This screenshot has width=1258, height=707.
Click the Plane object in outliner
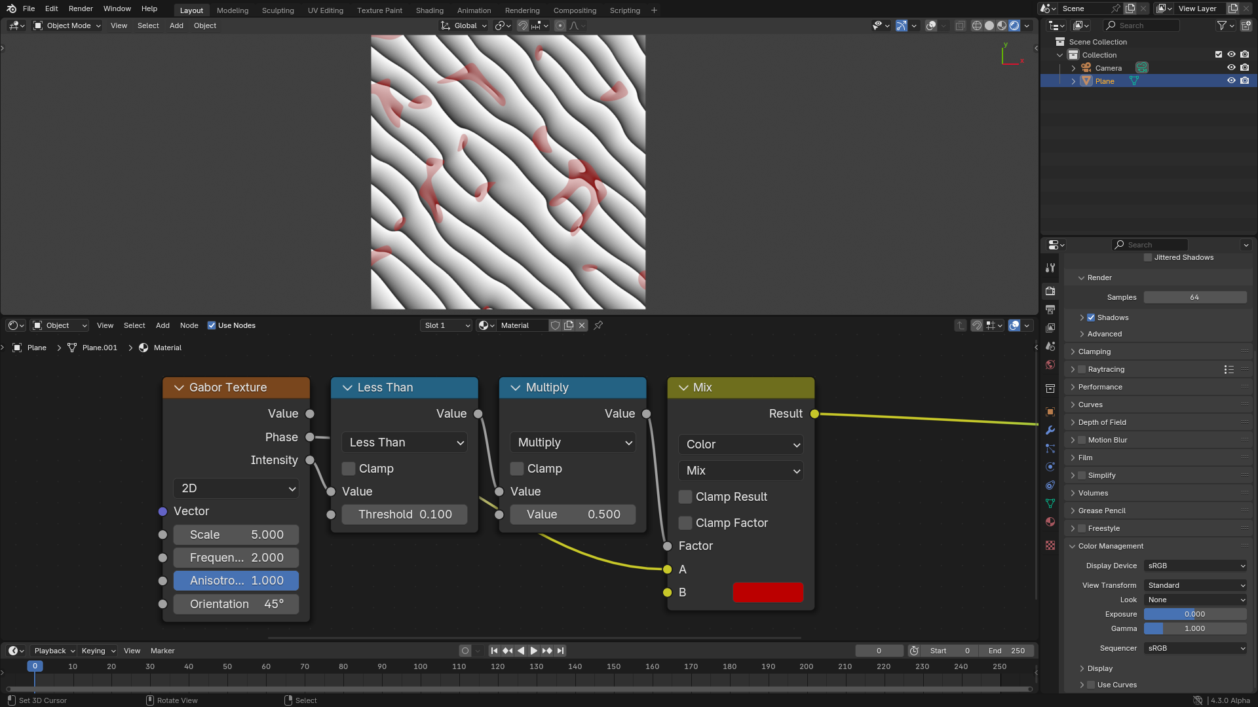click(x=1105, y=81)
